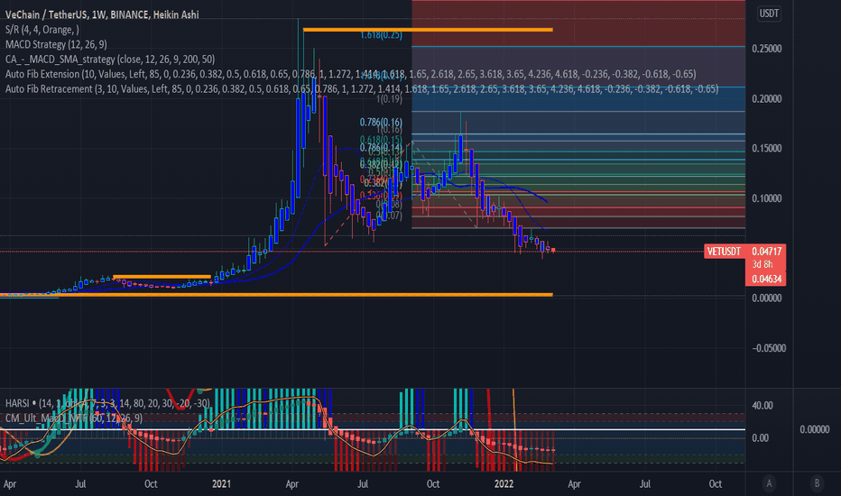
Task: Click the 1.618(0.25) Fibonacci level label
Action: (381, 35)
